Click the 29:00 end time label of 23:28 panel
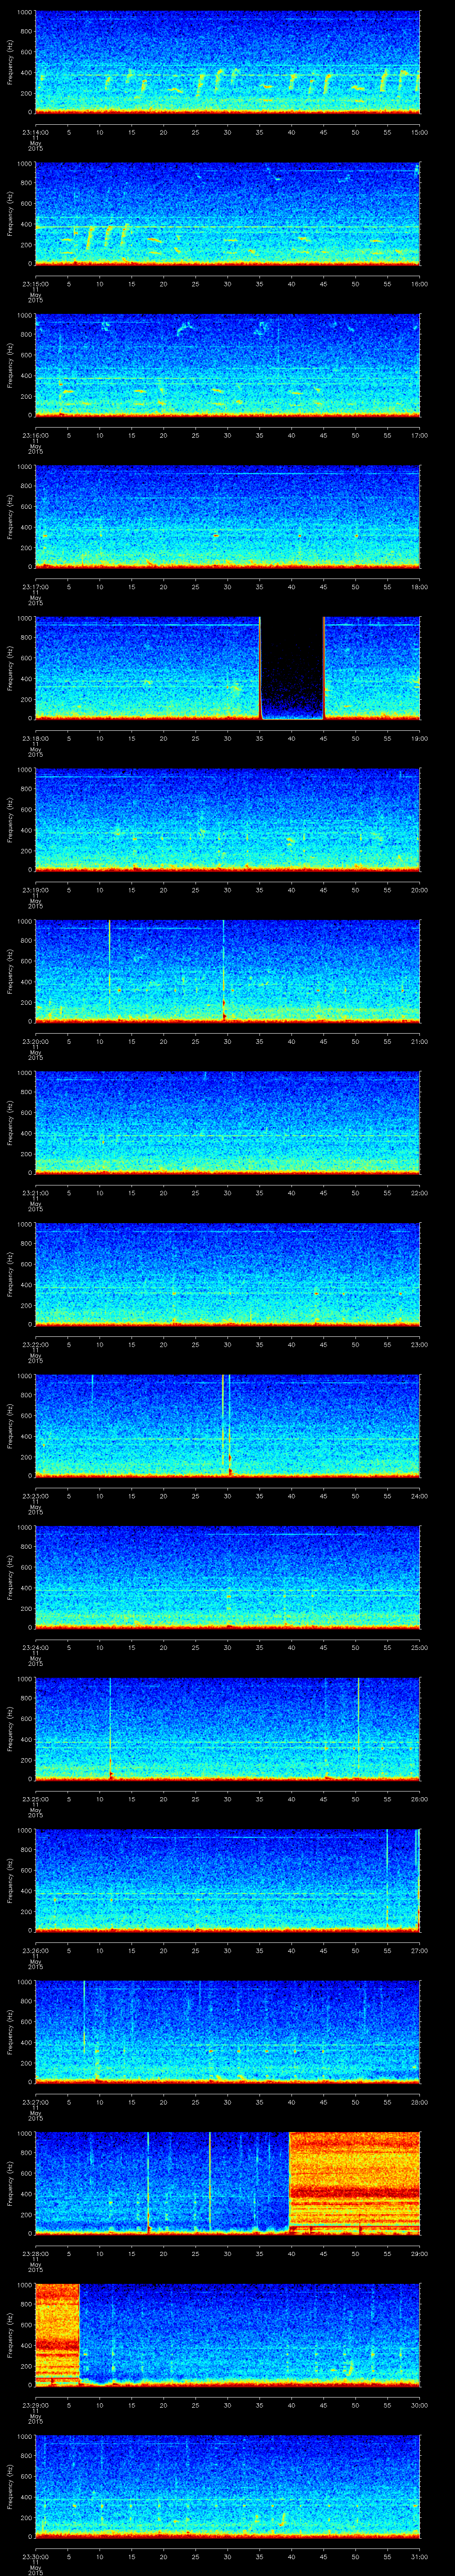The image size is (455, 2576). (x=419, y=2254)
